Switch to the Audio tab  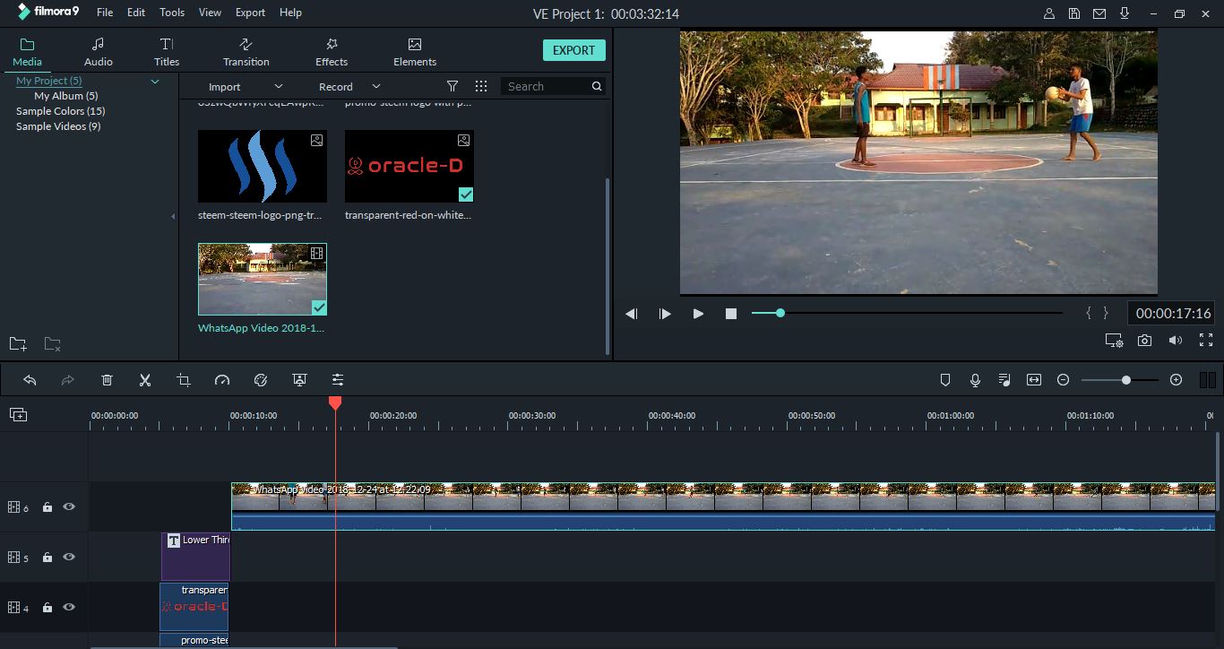coord(99,52)
